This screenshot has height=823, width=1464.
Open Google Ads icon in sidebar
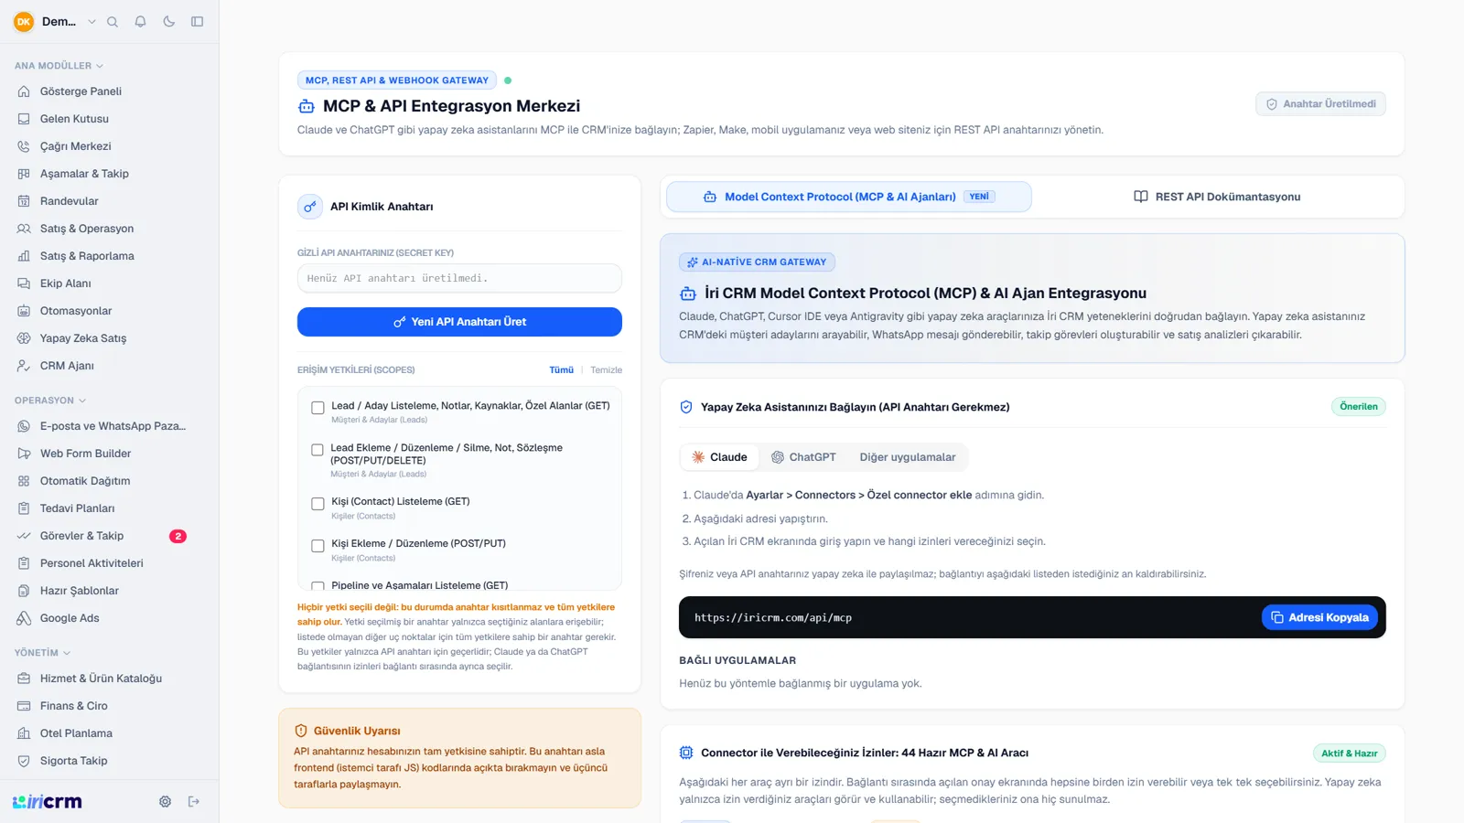24,618
